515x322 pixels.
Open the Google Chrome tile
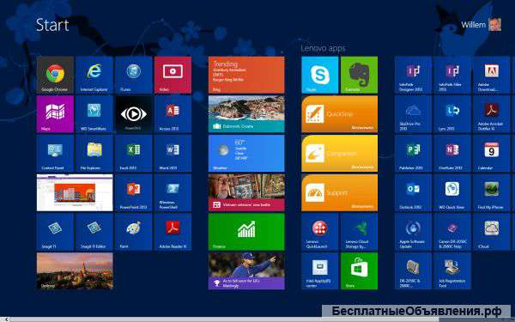pos(55,75)
